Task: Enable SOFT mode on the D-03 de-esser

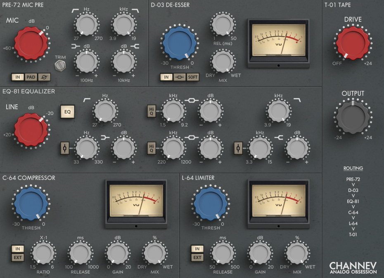Action: [192, 77]
